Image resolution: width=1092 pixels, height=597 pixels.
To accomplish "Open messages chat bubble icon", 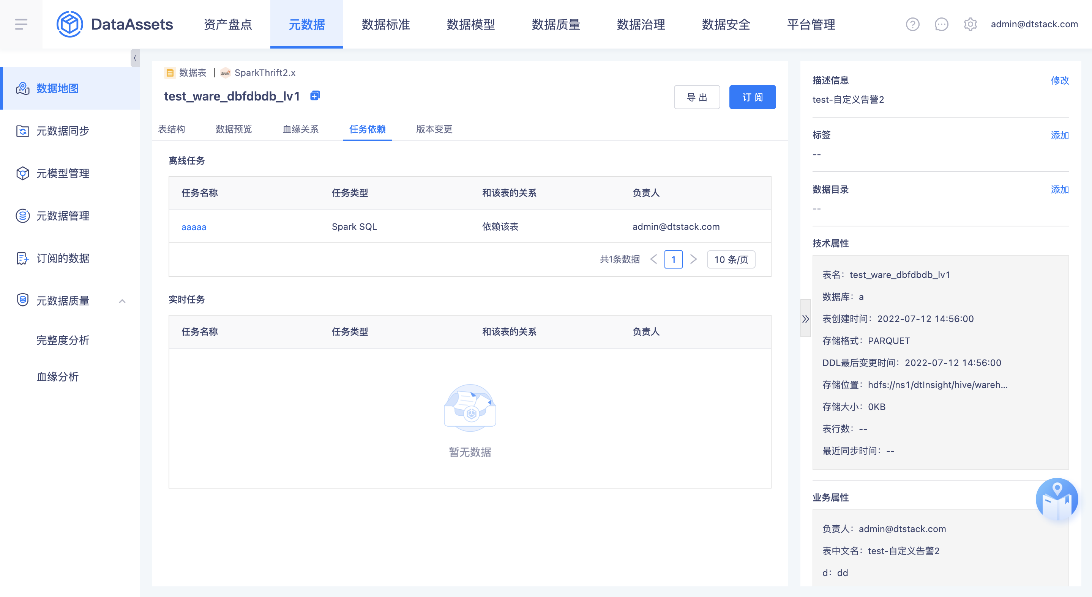I will (x=941, y=24).
